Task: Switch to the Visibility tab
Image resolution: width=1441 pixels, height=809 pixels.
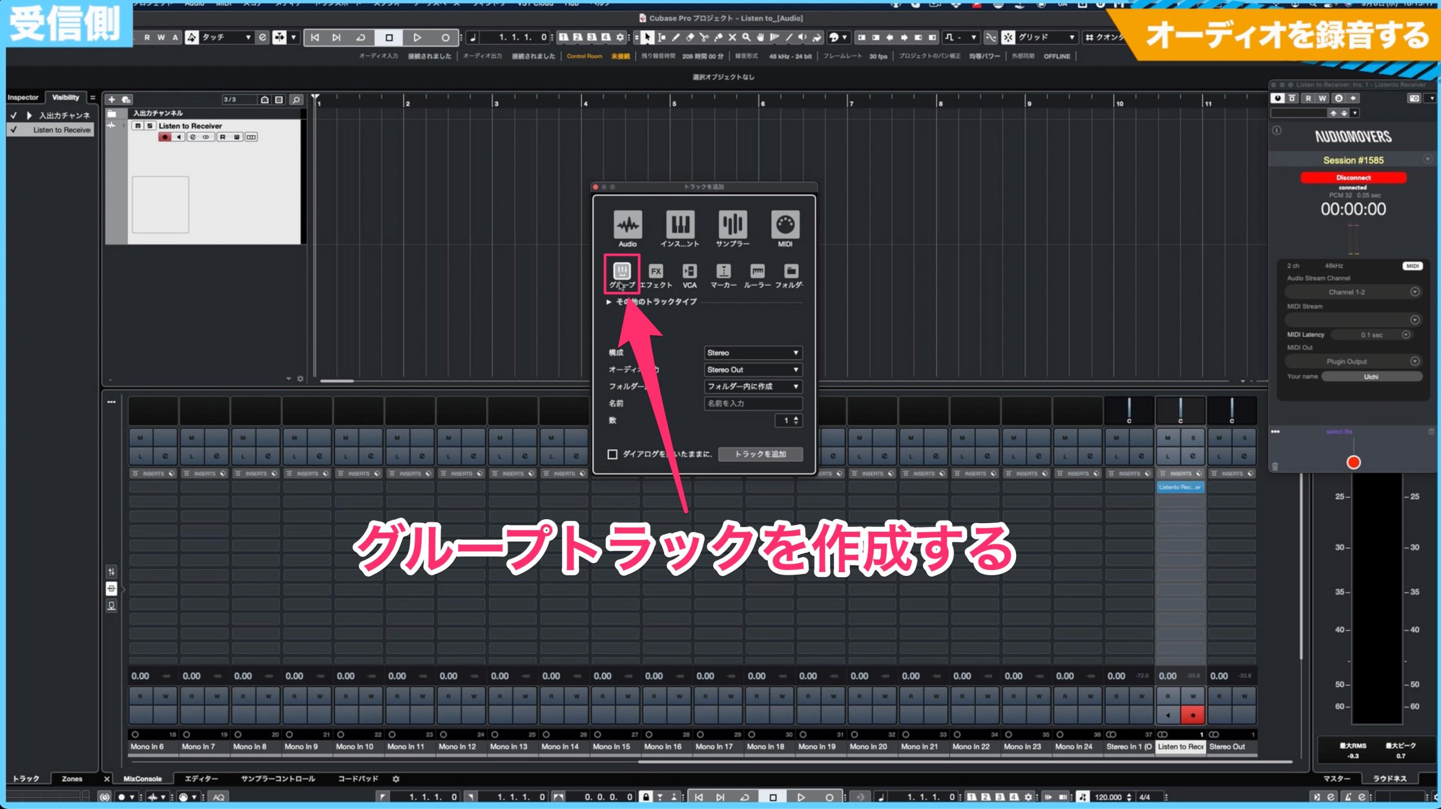Action: 66,97
